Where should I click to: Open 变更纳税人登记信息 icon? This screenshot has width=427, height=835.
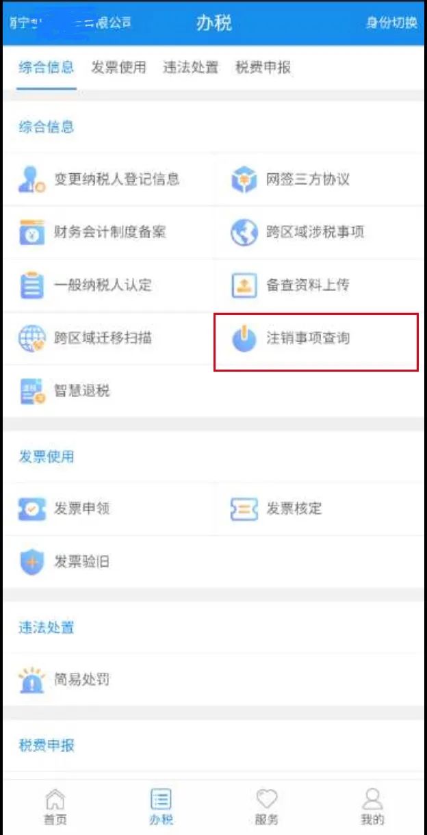point(31,179)
